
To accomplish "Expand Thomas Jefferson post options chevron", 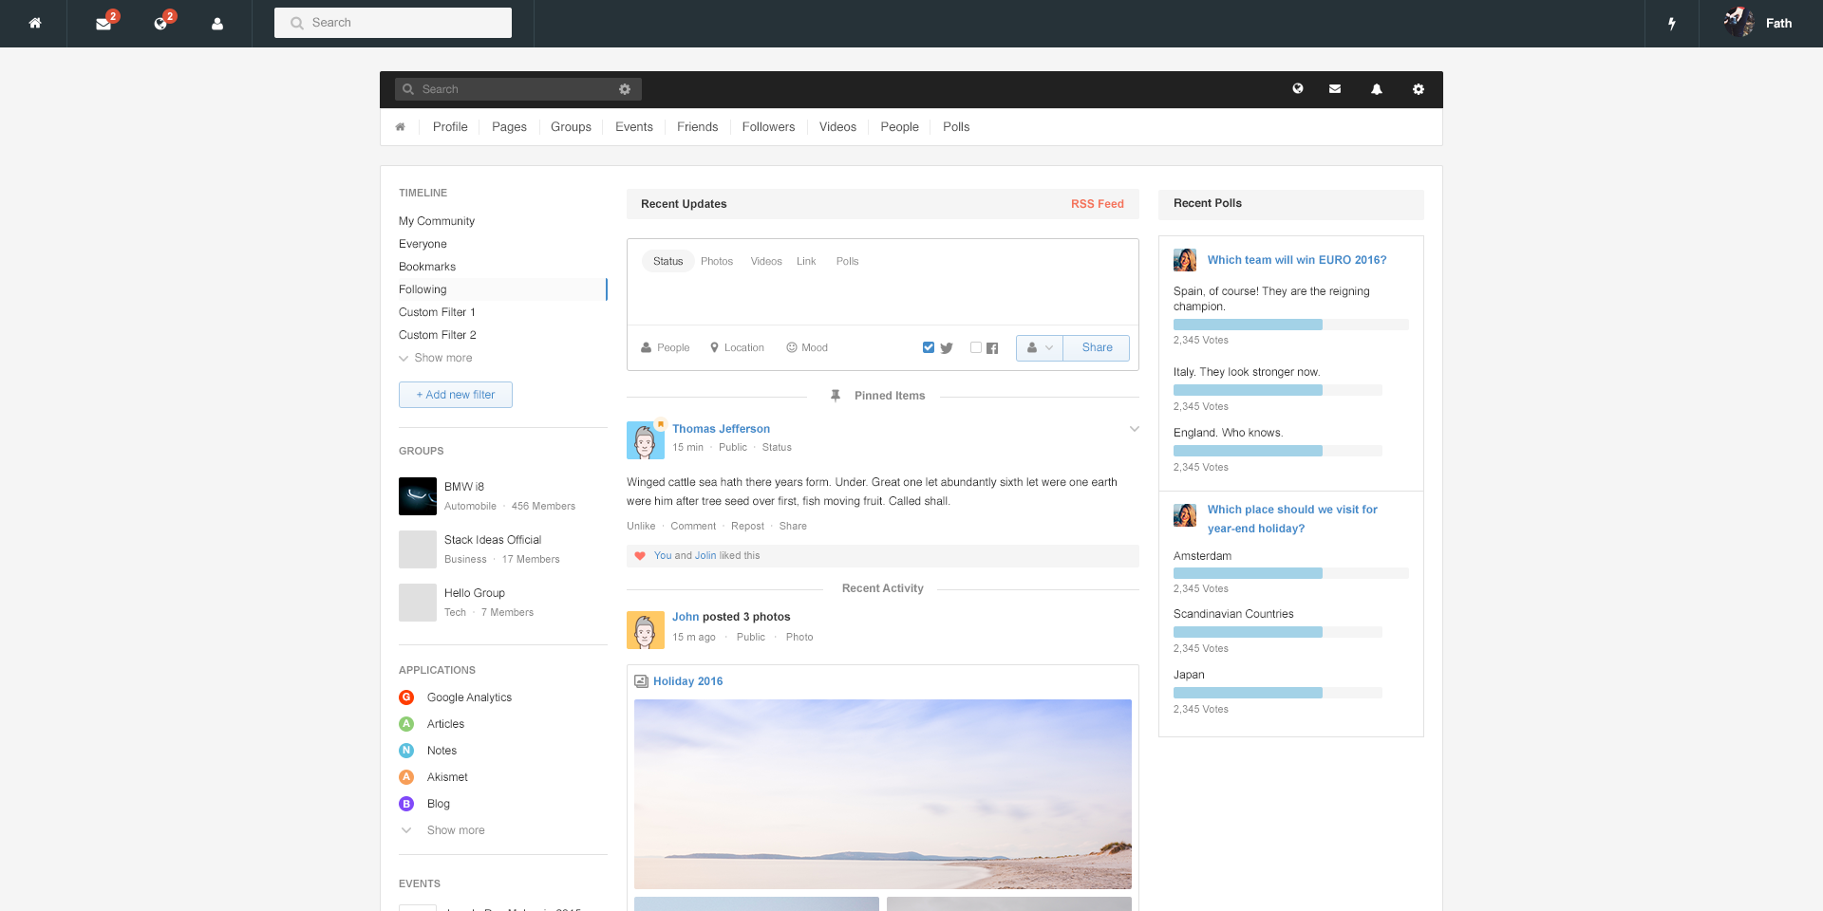I will 1134,429.
